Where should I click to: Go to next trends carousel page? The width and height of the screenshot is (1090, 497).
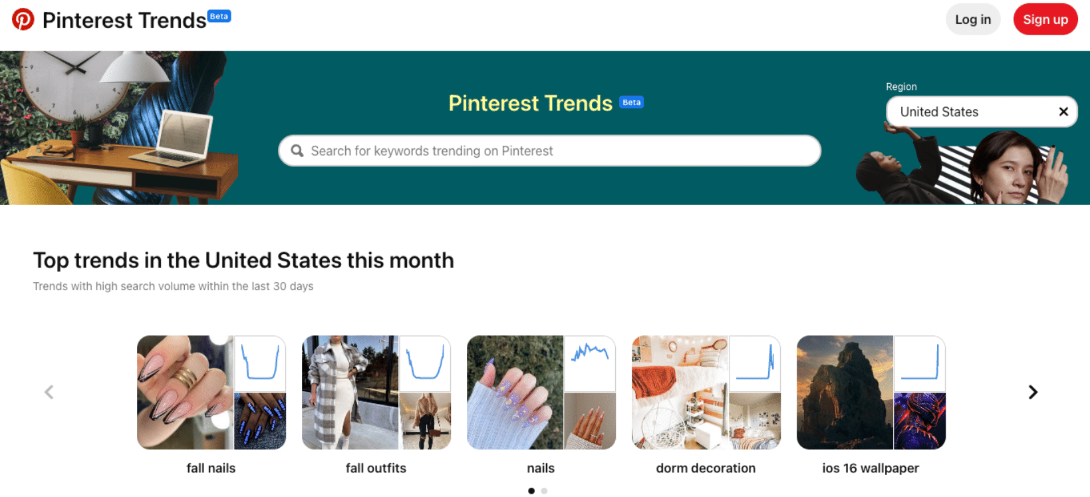click(1032, 392)
